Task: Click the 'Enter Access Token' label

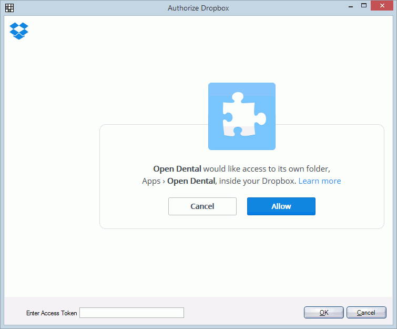Action: (x=52, y=313)
